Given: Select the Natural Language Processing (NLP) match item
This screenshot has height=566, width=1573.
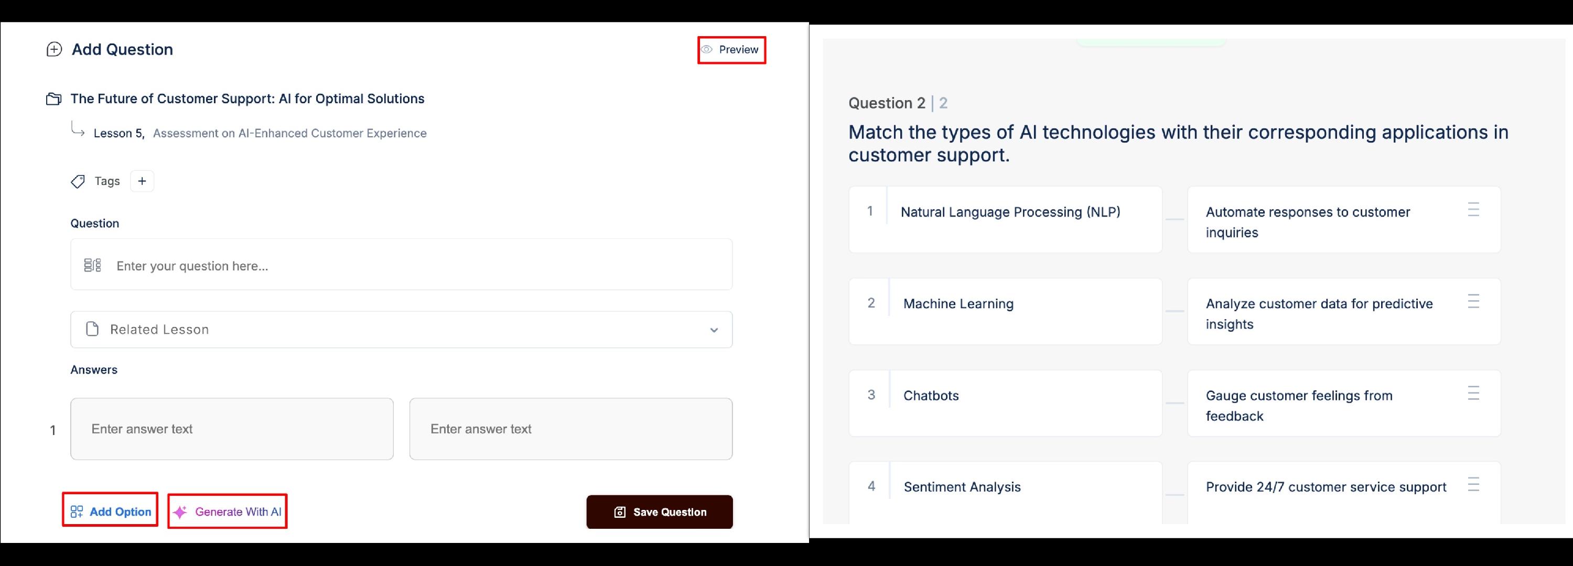Looking at the screenshot, I should pyautogui.click(x=1005, y=219).
